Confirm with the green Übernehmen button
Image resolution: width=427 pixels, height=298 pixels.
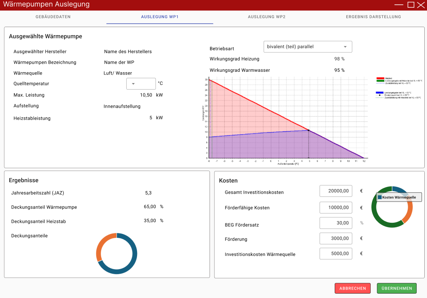(397, 288)
